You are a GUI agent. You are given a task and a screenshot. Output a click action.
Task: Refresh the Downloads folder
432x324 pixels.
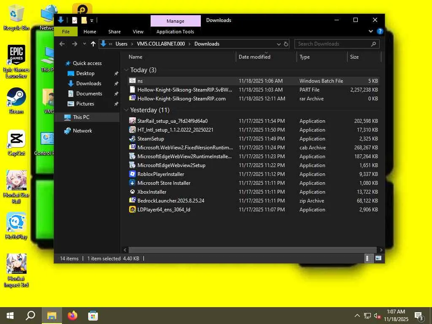click(286, 44)
